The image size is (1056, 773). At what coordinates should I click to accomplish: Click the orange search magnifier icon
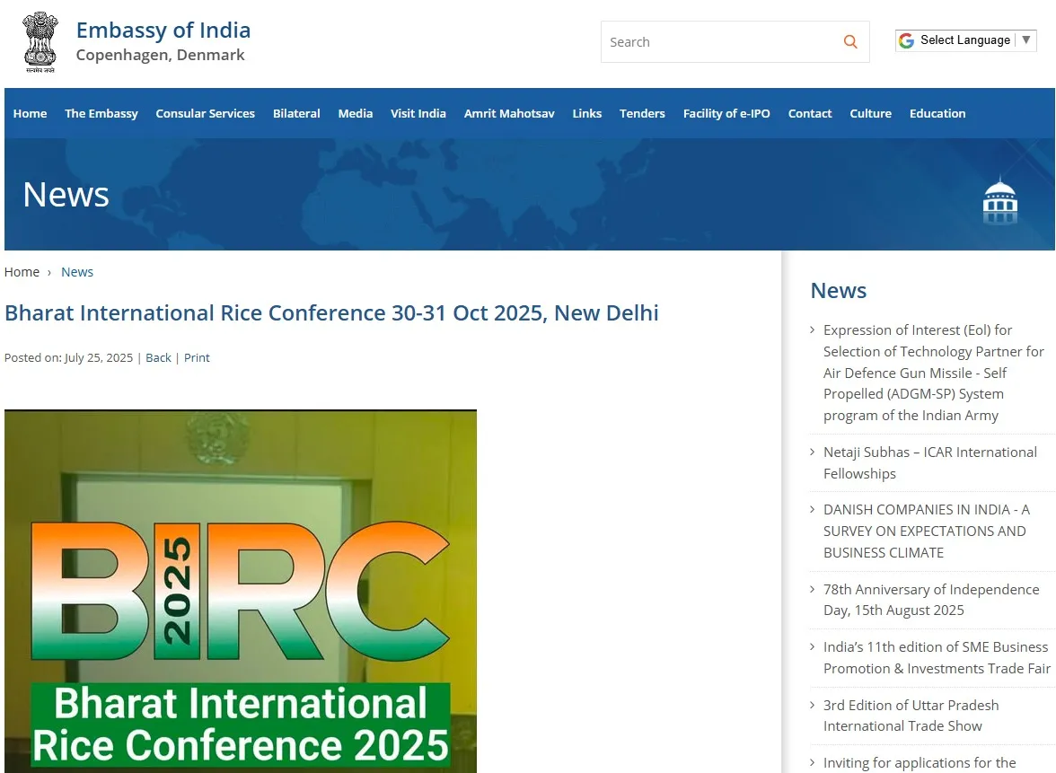(x=849, y=42)
